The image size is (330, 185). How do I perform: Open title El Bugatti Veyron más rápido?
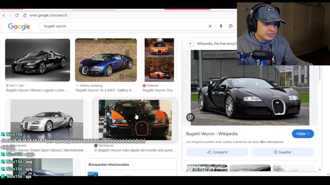click(x=135, y=150)
